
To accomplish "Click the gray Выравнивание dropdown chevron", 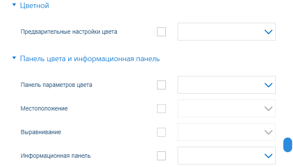I will (x=268, y=132).
